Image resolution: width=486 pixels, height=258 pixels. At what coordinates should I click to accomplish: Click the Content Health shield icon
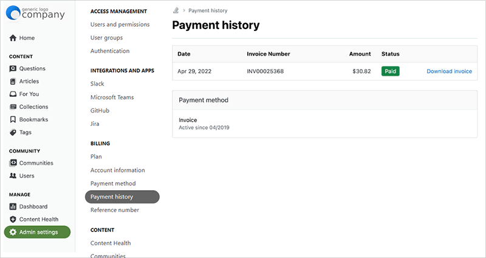tap(13, 219)
